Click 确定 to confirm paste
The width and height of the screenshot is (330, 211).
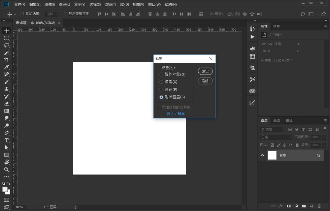coord(205,71)
